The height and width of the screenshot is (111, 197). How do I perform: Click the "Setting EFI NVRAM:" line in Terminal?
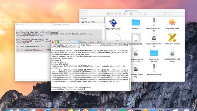pos(60,64)
